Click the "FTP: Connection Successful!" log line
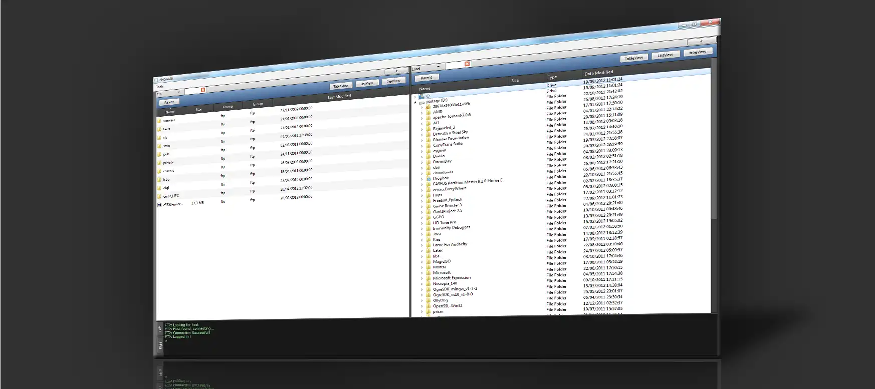875x389 pixels. pos(188,333)
